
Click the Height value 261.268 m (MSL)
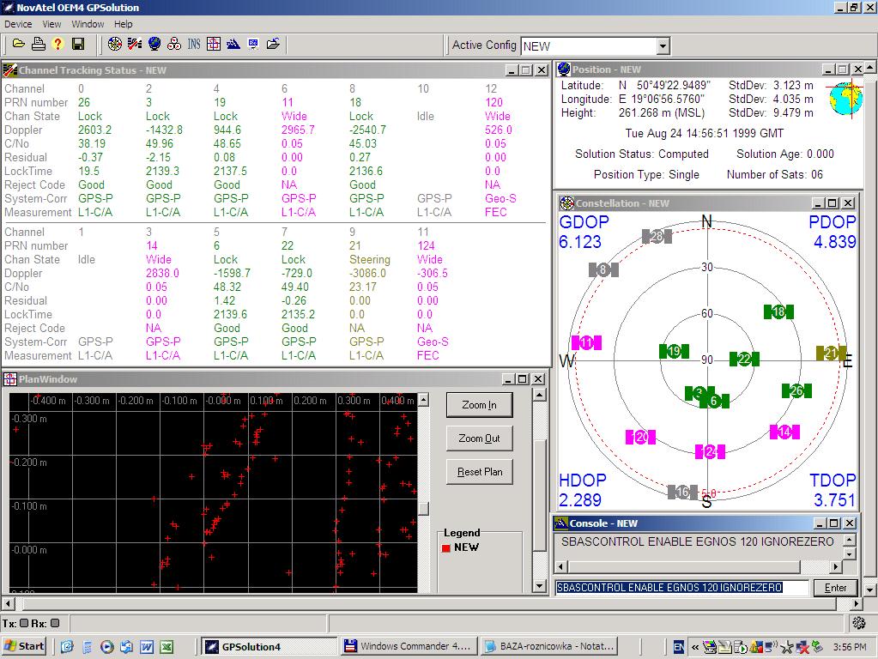click(x=662, y=112)
